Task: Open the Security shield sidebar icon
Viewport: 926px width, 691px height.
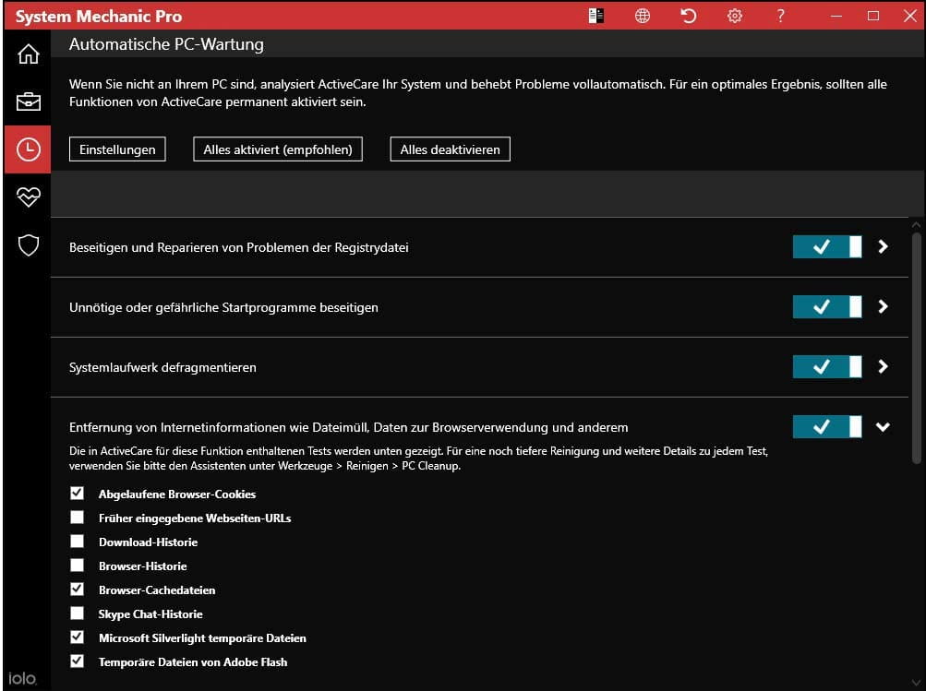Action: [28, 244]
